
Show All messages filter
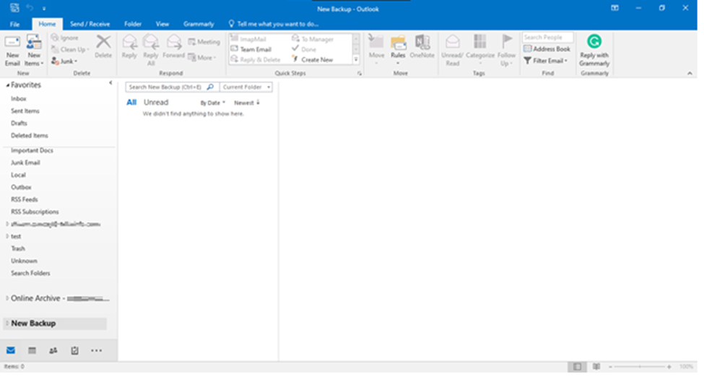[131, 103]
